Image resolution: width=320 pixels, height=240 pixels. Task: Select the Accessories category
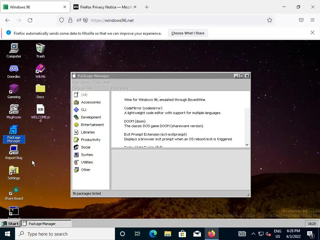pos(91,102)
